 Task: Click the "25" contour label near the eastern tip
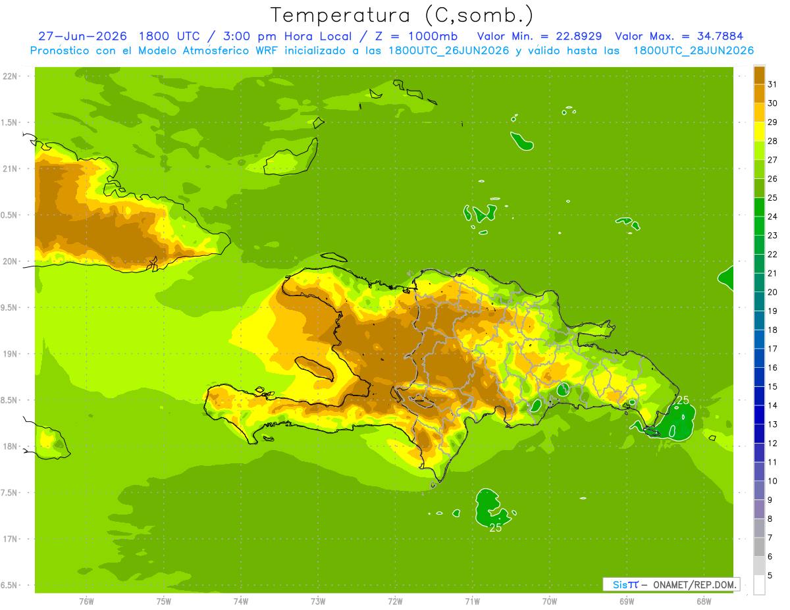pyautogui.click(x=683, y=400)
